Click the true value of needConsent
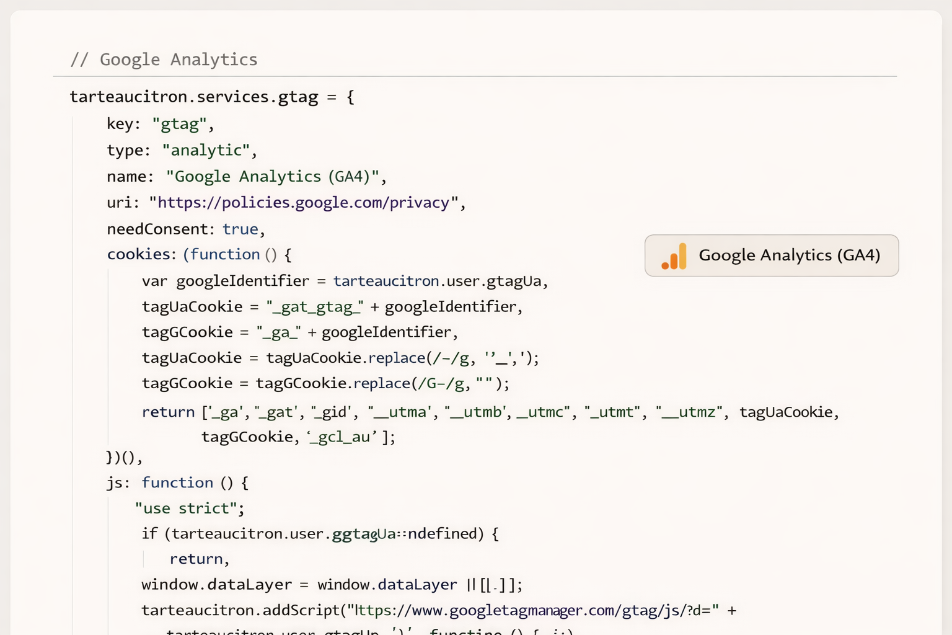The image size is (952, 635). tap(240, 229)
